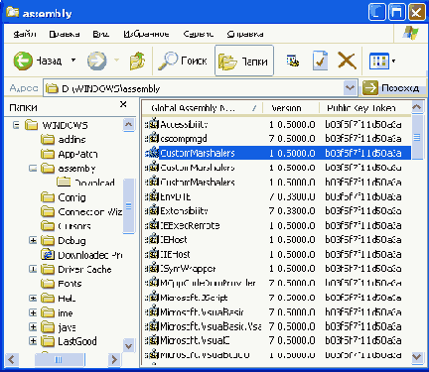Viewport: 429px width, 372px height.
Task: Expand the LastGood folder node
Action: click(x=33, y=341)
